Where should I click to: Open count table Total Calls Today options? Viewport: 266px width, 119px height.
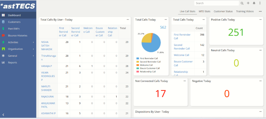coord(203,20)
